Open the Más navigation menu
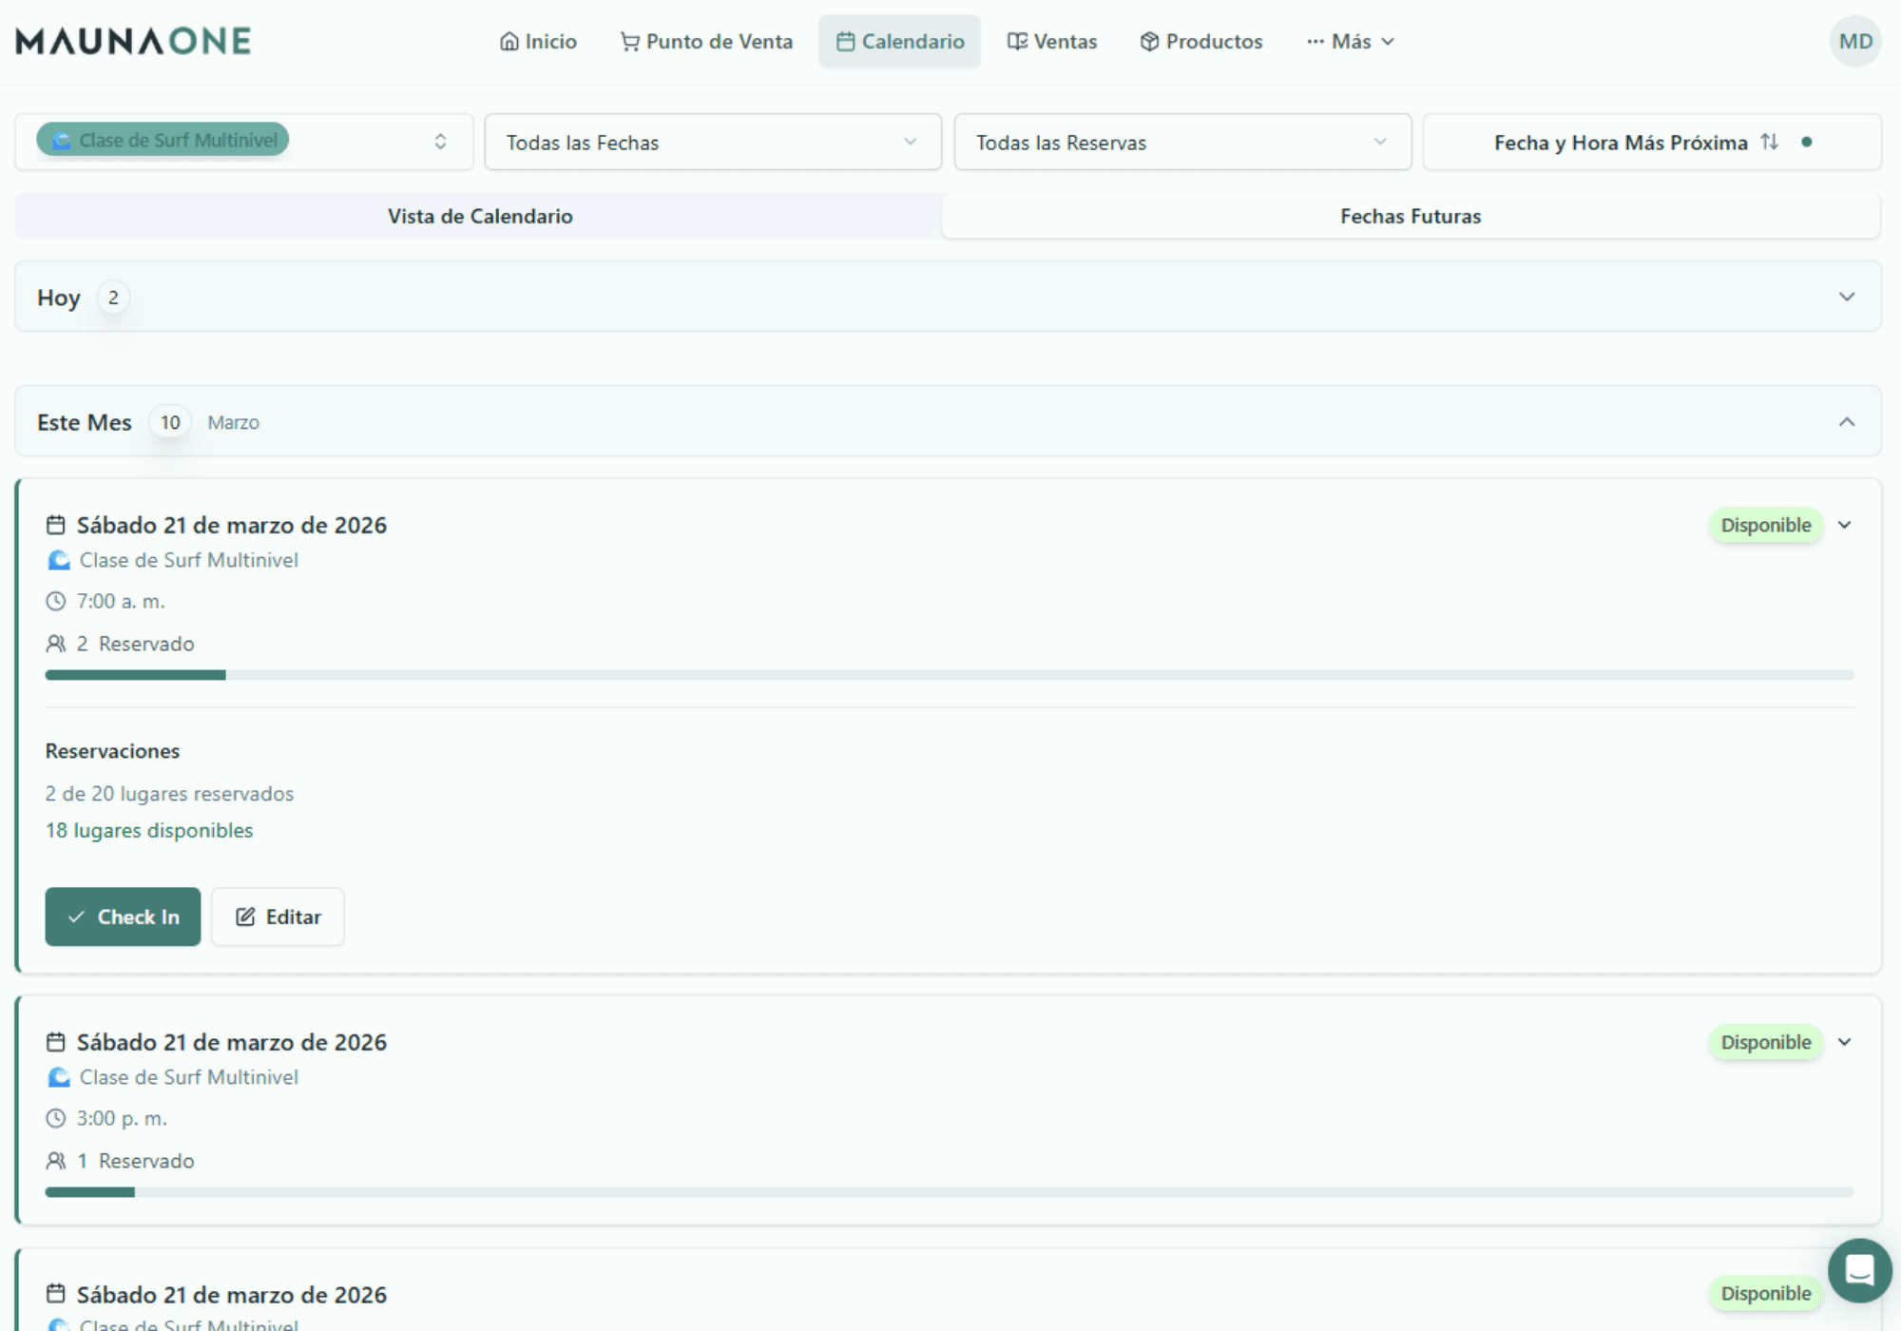The image size is (1901, 1331). 1351,42
